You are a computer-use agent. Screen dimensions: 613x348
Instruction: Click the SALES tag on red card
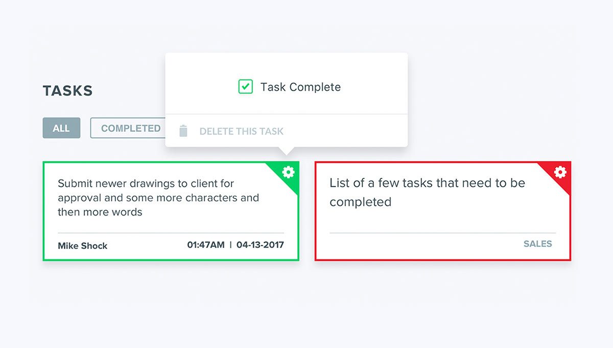click(538, 244)
